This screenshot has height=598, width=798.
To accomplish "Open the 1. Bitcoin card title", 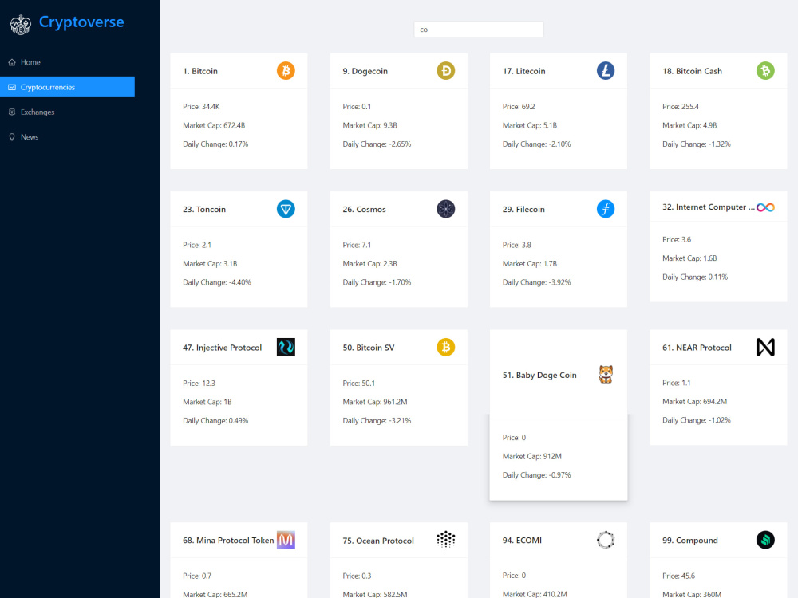I will tap(200, 71).
